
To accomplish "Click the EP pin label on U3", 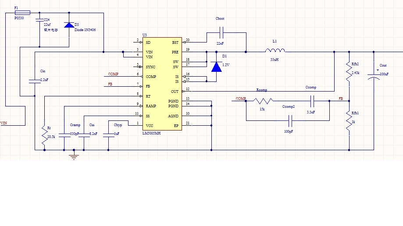I will 176,126.
